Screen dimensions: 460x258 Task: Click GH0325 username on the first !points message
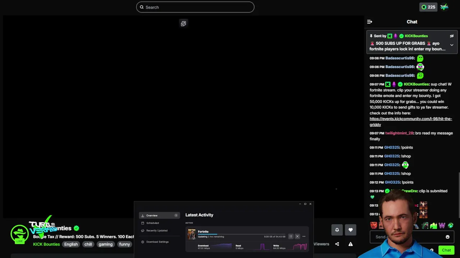coord(392,147)
